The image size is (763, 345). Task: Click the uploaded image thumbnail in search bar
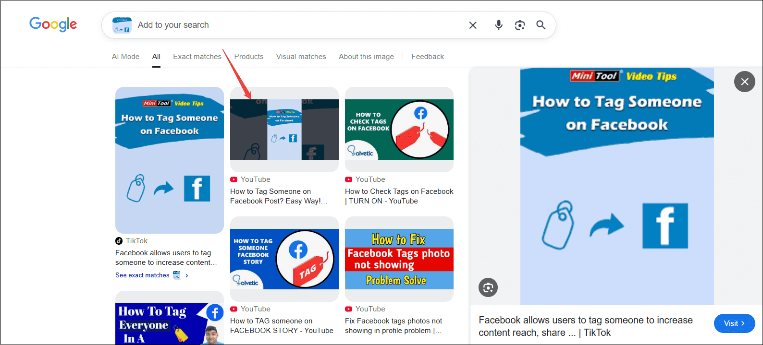point(122,25)
